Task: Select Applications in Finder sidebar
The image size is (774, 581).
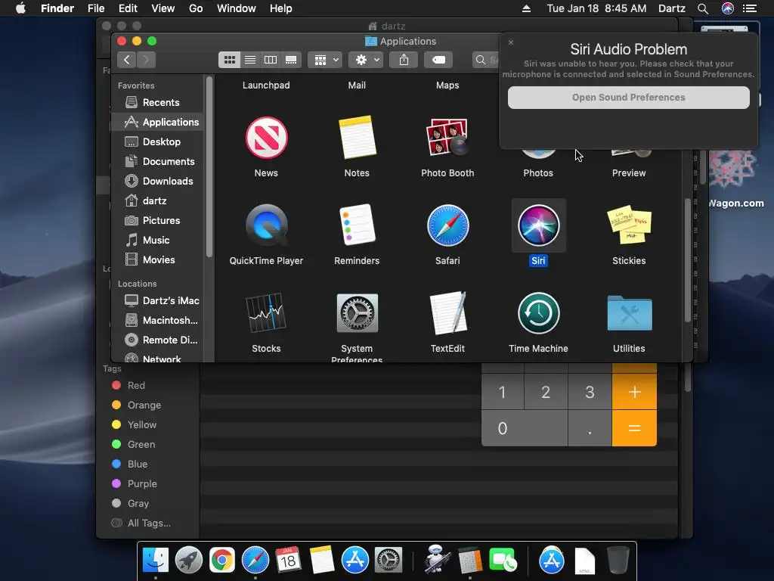Action: tap(157, 122)
